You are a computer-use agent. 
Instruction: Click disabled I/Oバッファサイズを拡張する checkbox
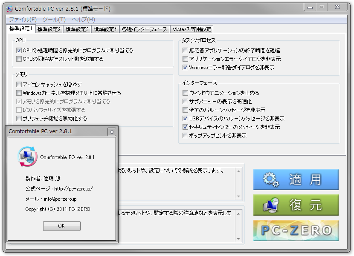click(x=19, y=110)
